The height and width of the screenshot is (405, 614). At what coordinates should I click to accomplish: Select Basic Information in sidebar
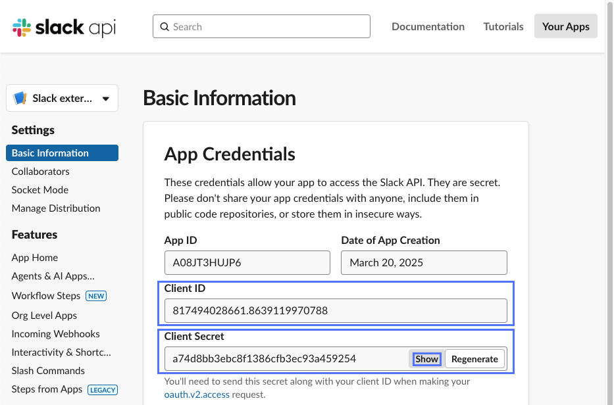pyautogui.click(x=62, y=153)
